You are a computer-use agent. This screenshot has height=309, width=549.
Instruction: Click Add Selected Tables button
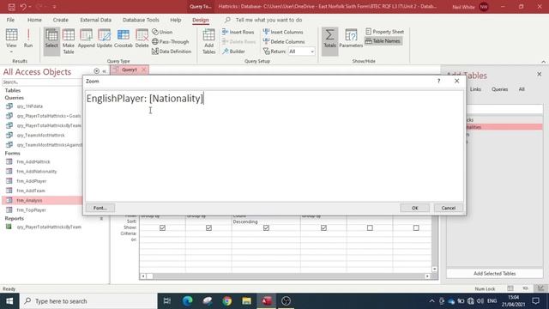click(x=494, y=274)
